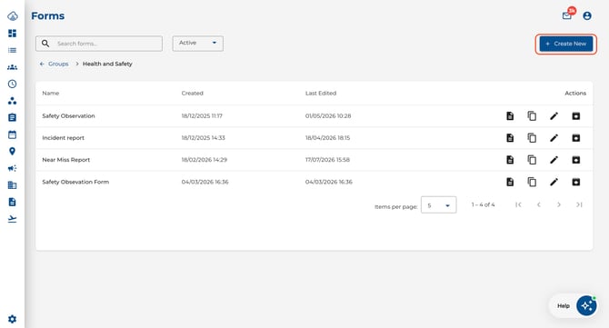This screenshot has height=328, width=609.
Task: Click the search magnifier icon
Action: click(x=45, y=44)
